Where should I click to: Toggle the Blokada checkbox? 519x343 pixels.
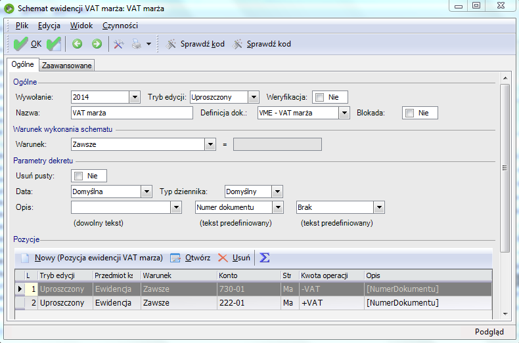pyautogui.click(x=409, y=113)
